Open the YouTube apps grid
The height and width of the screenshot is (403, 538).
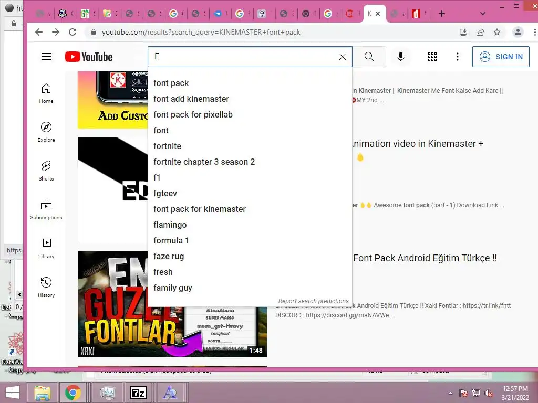tap(432, 57)
